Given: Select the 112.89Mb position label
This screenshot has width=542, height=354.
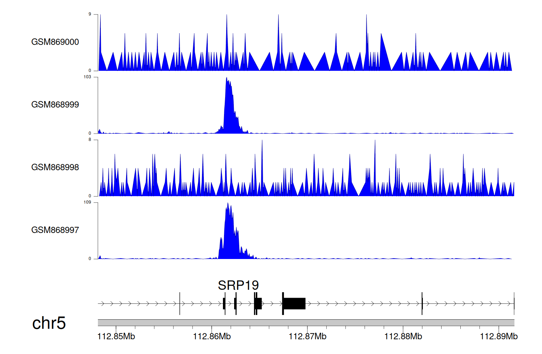Looking at the screenshot, I should (499, 337).
